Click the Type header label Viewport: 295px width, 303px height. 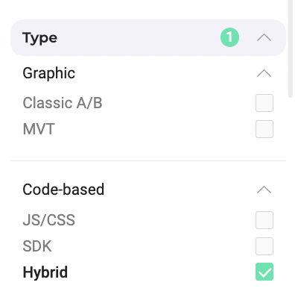coord(39,38)
